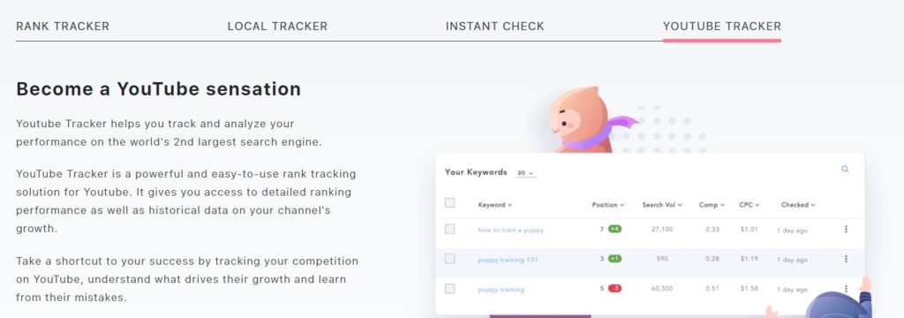
Task: Click the green +1 position change badge
Action: (614, 259)
